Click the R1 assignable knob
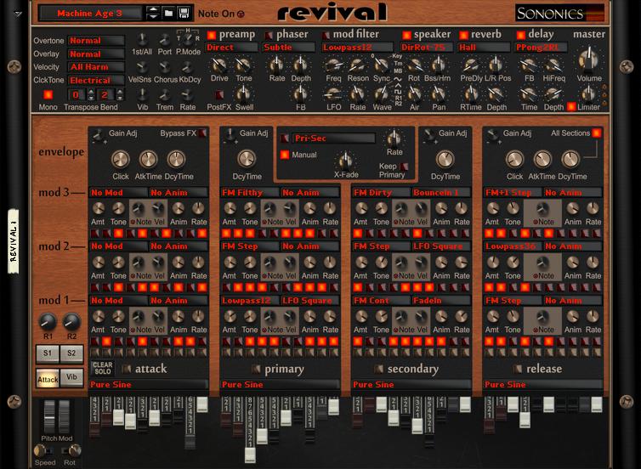Viewport: 641px width, 469px height. point(48,322)
